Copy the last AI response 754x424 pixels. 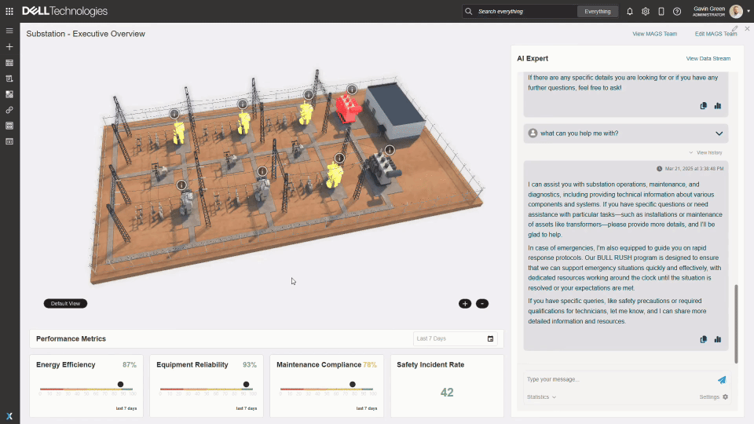704,339
